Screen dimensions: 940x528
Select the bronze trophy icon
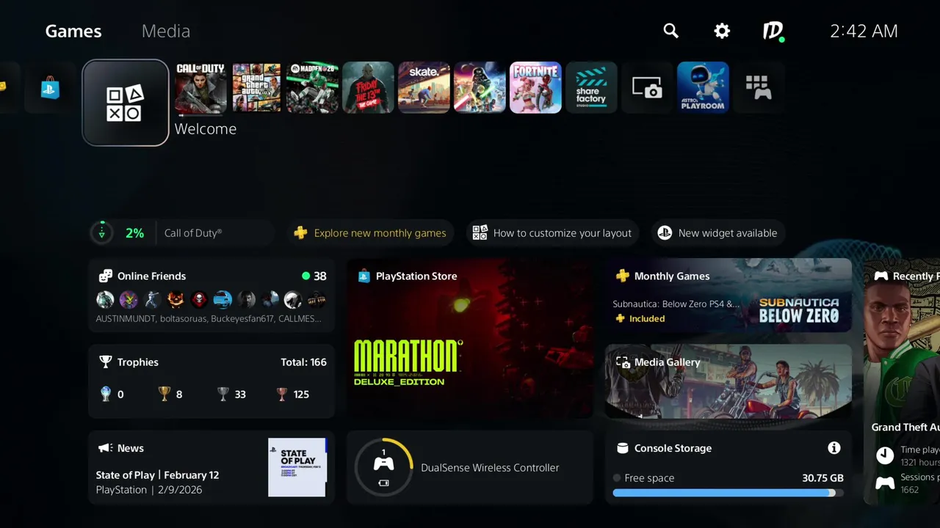click(282, 394)
